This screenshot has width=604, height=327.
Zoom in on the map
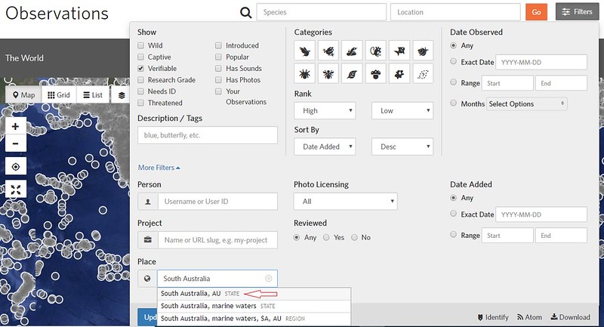coord(16,126)
